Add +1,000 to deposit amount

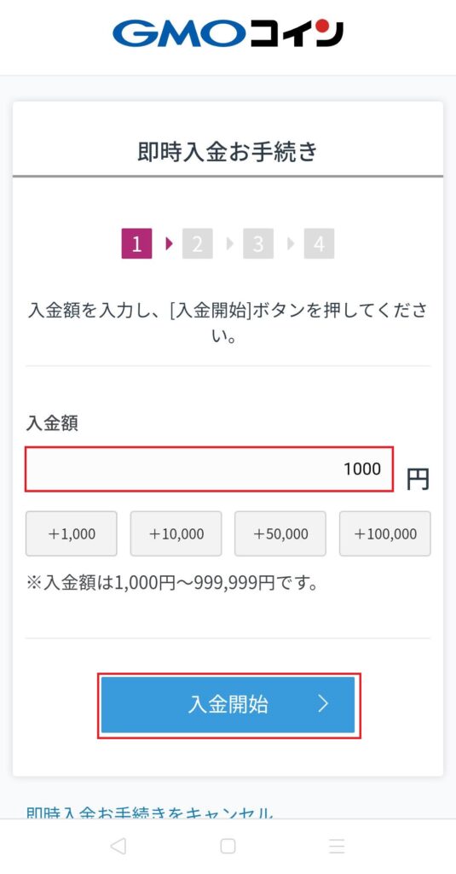click(x=72, y=534)
